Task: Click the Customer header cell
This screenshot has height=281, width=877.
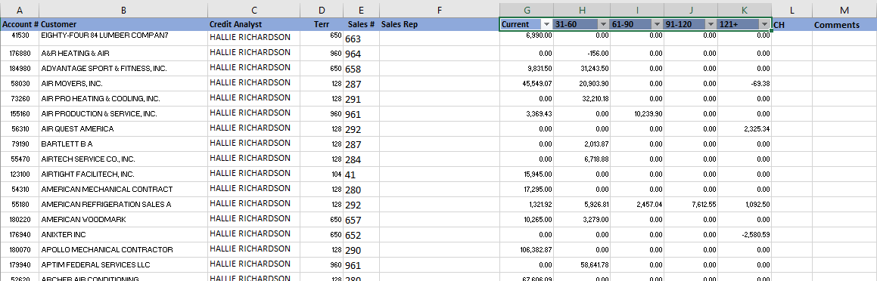Action: tap(123, 25)
